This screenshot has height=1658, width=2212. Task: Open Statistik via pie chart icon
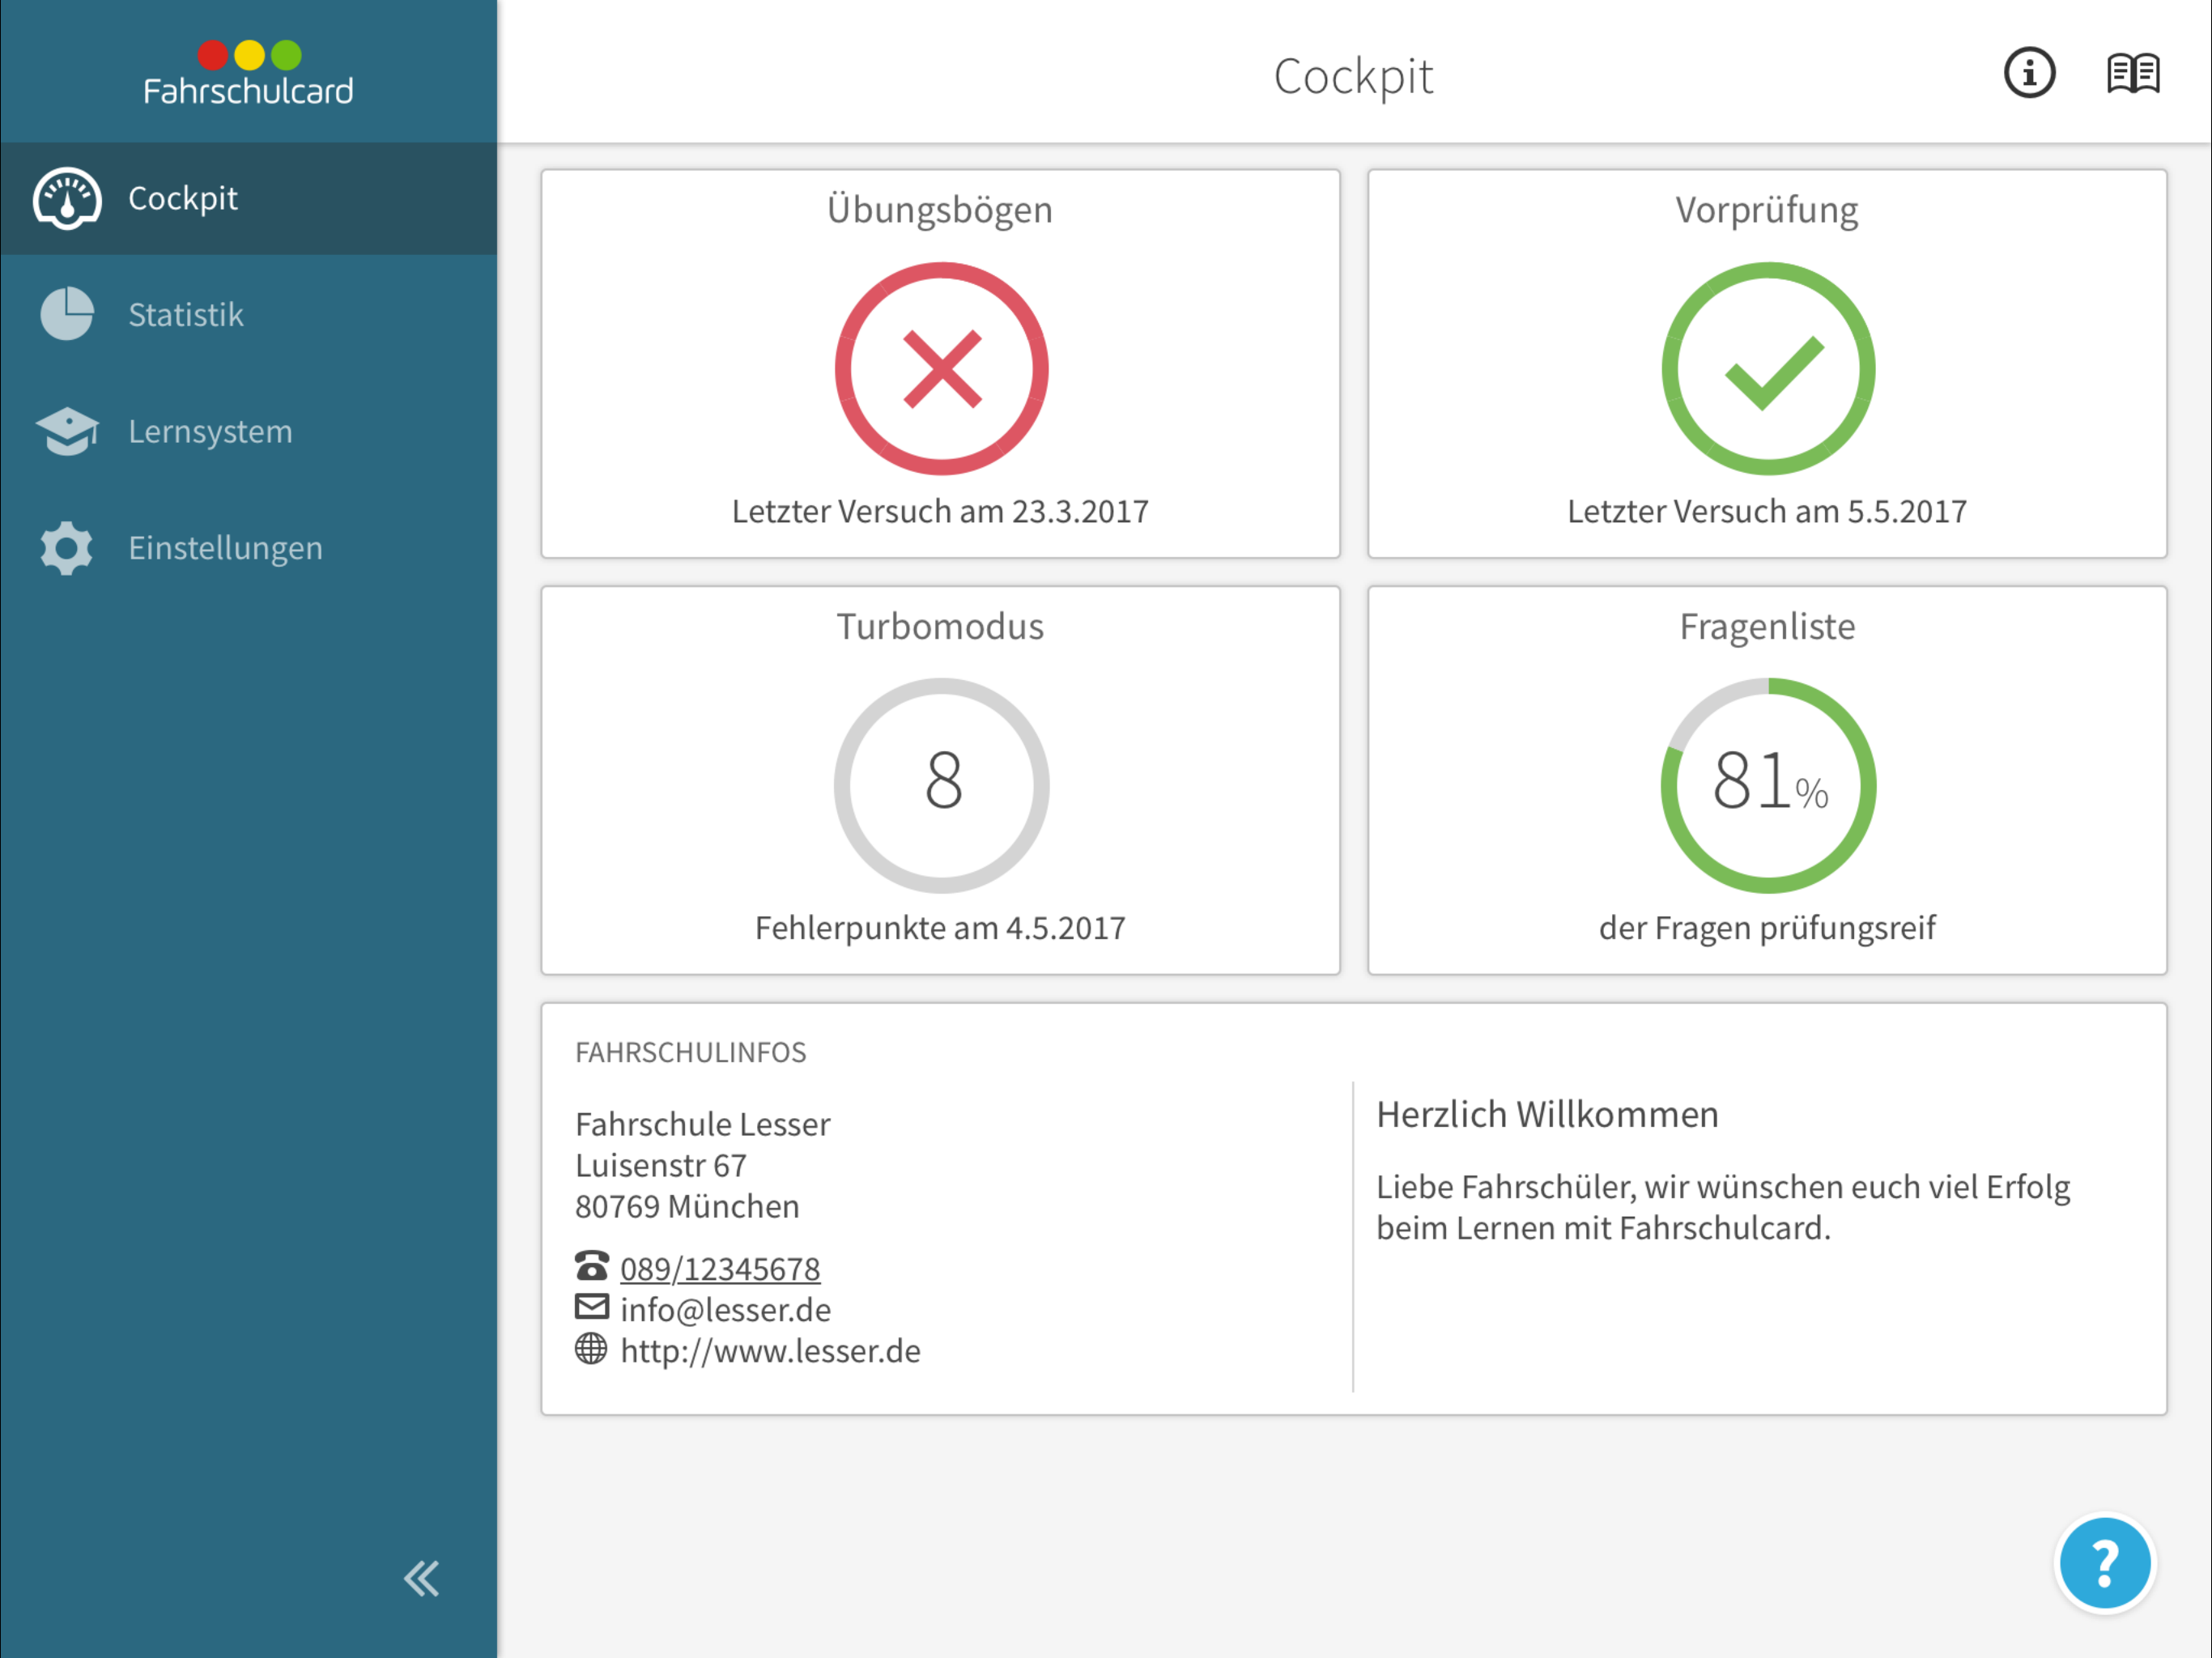coord(67,314)
